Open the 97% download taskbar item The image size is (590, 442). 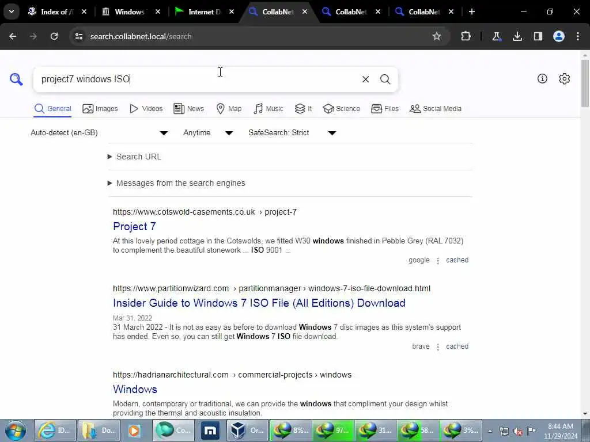(x=332, y=430)
